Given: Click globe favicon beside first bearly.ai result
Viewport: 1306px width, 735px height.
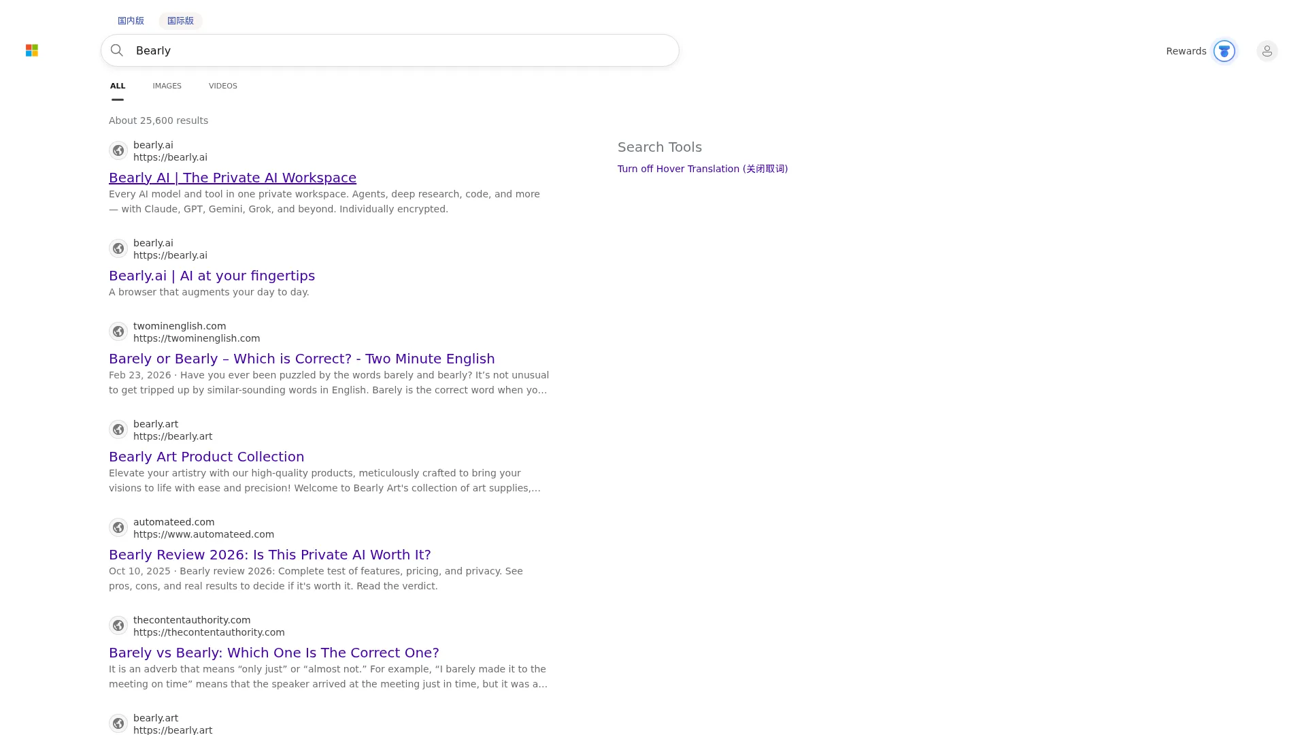Looking at the screenshot, I should point(118,150).
